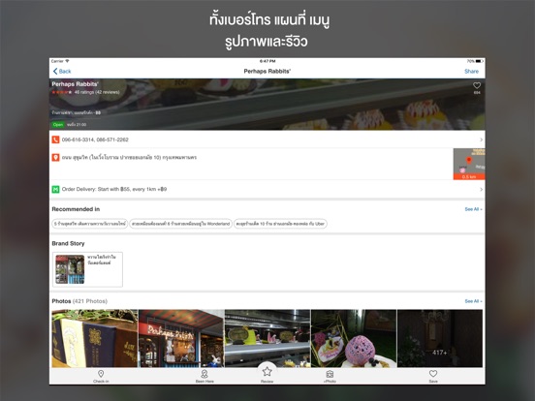535x401 pixels.
Task: Open the first recommended list tag
Action: coord(90,224)
